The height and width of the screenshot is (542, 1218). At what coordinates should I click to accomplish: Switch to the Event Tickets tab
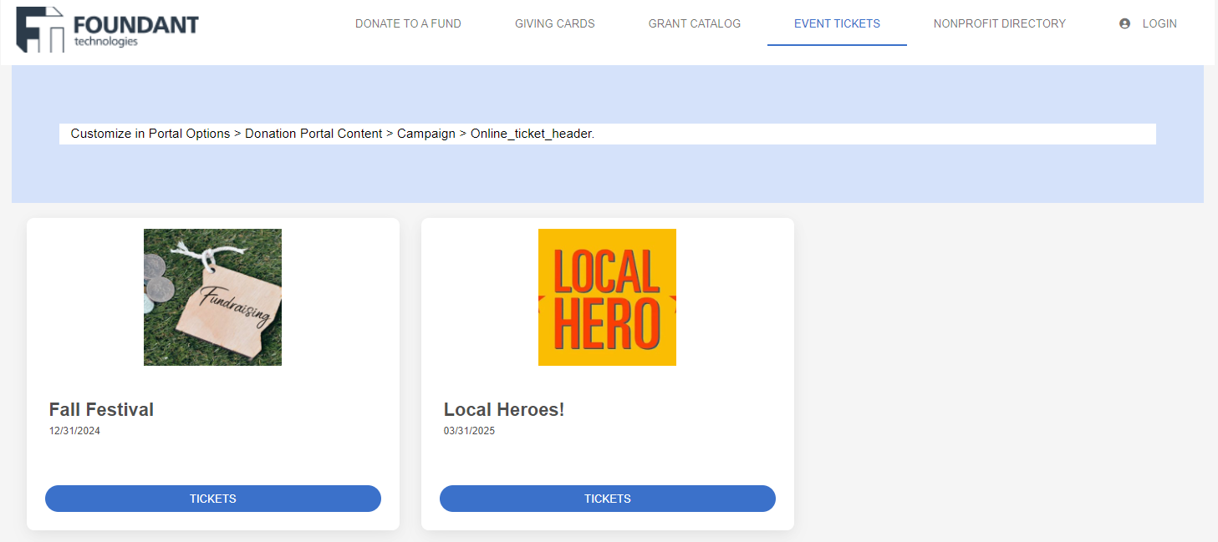click(x=837, y=23)
